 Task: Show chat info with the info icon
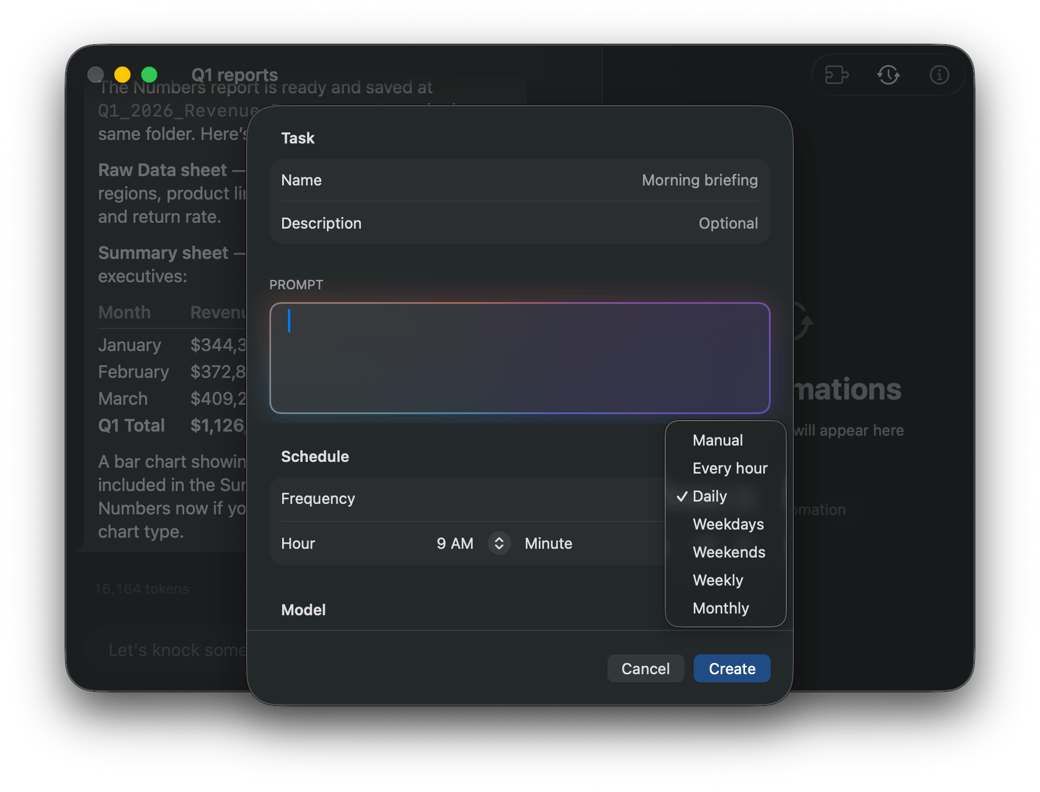pyautogui.click(x=939, y=75)
